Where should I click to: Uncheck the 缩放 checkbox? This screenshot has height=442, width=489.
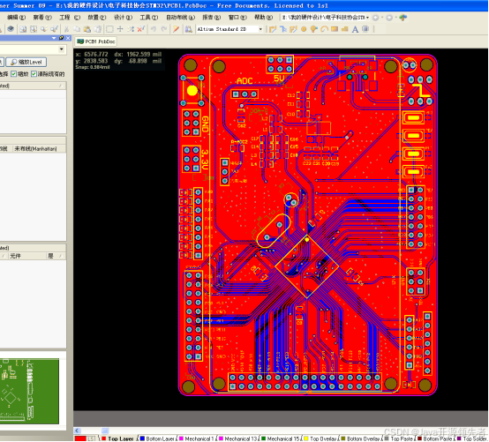point(13,74)
